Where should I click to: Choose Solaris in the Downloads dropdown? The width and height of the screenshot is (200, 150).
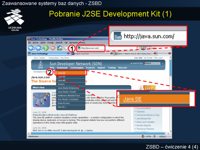tap(71, 84)
